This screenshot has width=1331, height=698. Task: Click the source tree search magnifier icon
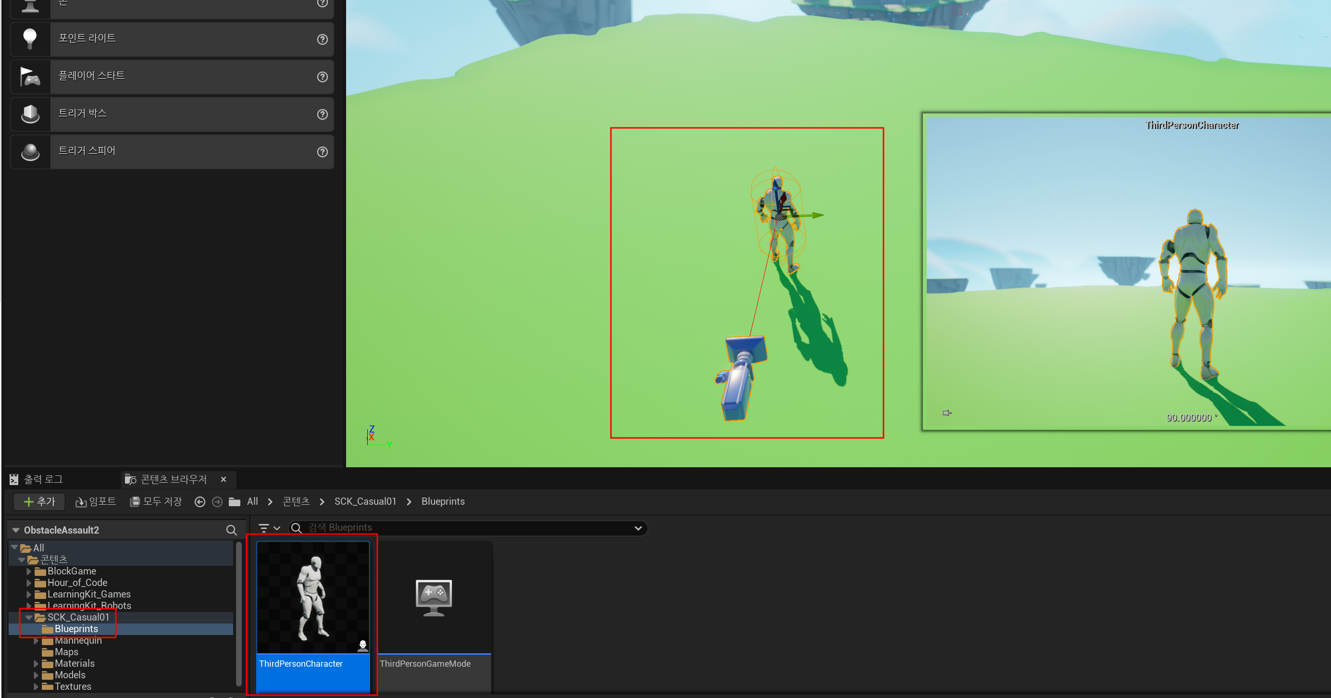[x=231, y=530]
